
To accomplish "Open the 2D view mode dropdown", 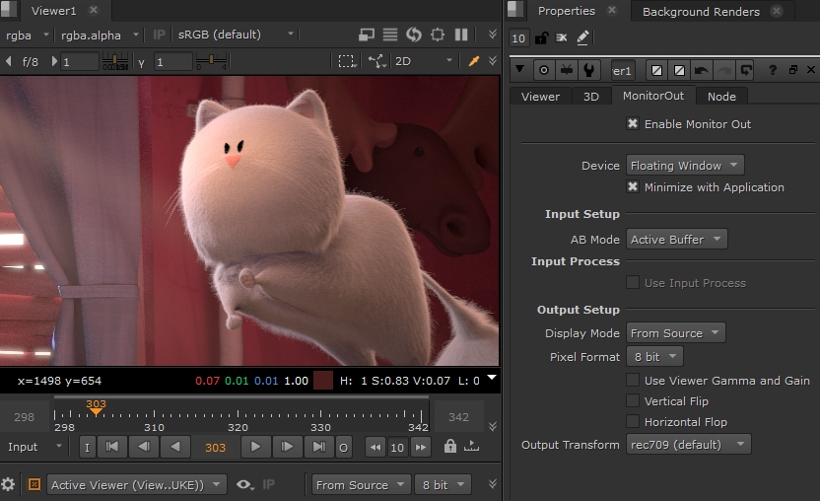I will (424, 61).
